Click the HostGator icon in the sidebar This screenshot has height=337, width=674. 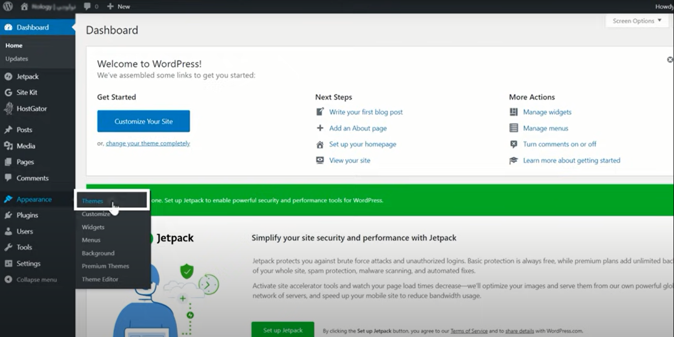8,109
